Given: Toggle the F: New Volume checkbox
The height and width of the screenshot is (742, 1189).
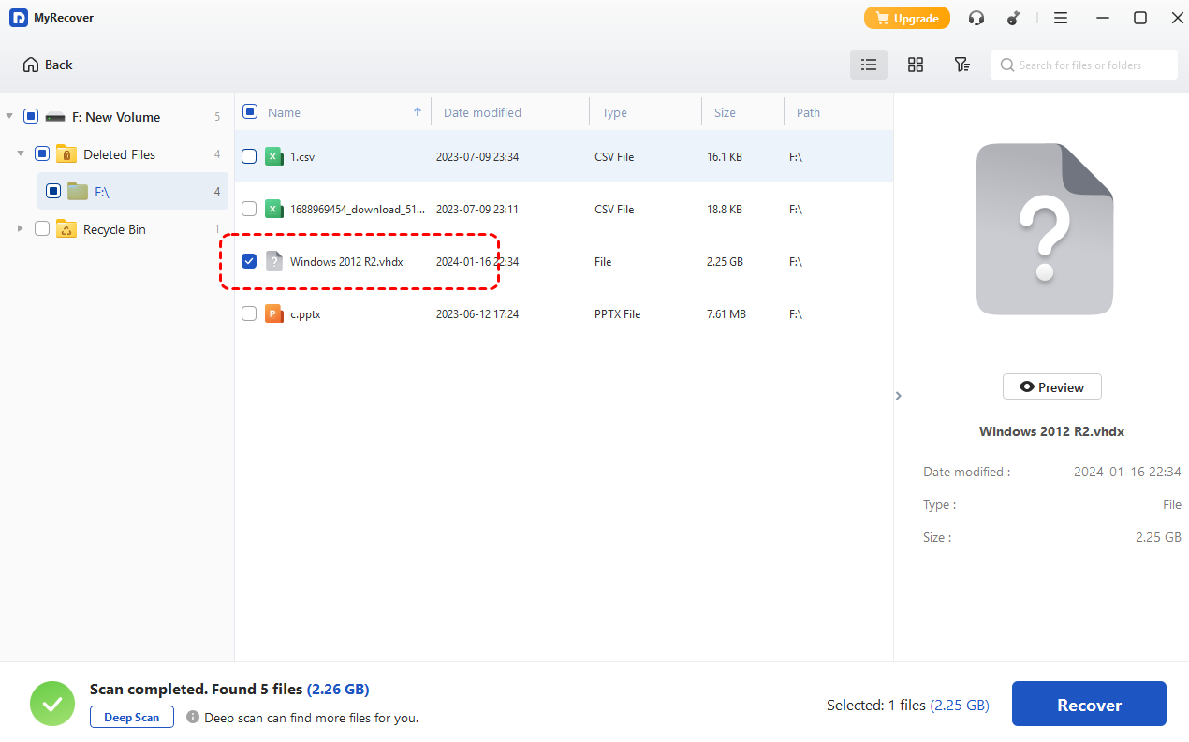Looking at the screenshot, I should tap(31, 116).
